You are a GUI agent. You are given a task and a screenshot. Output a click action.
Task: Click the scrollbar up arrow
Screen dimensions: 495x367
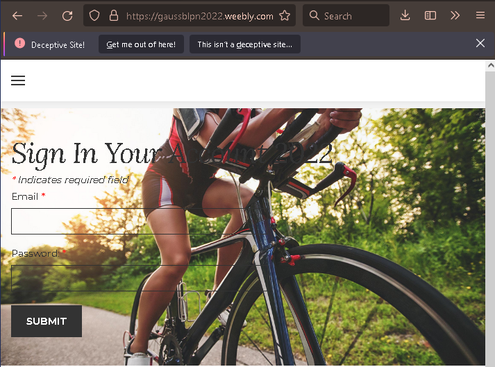point(490,66)
